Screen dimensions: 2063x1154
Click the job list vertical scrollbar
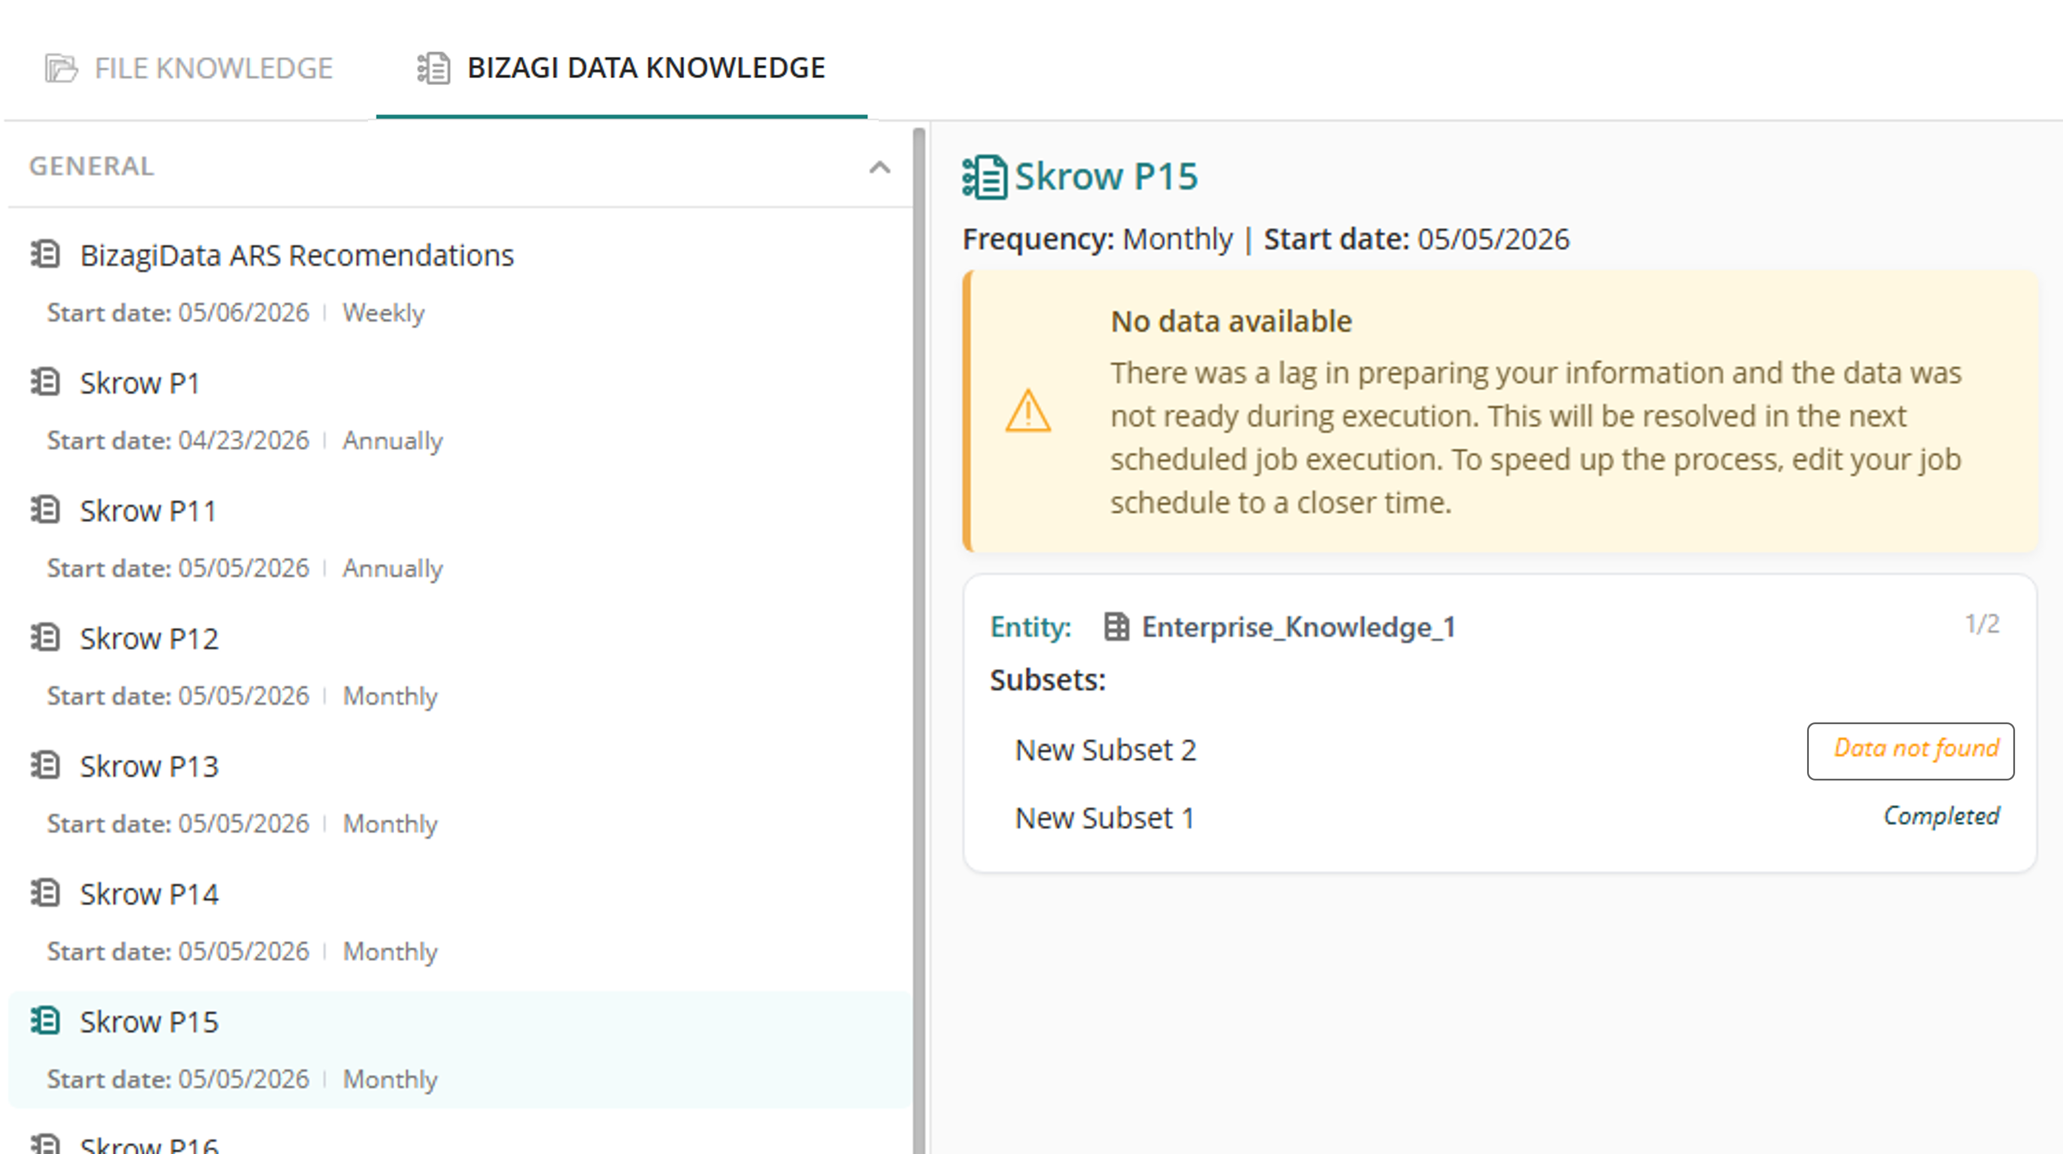pyautogui.click(x=919, y=641)
